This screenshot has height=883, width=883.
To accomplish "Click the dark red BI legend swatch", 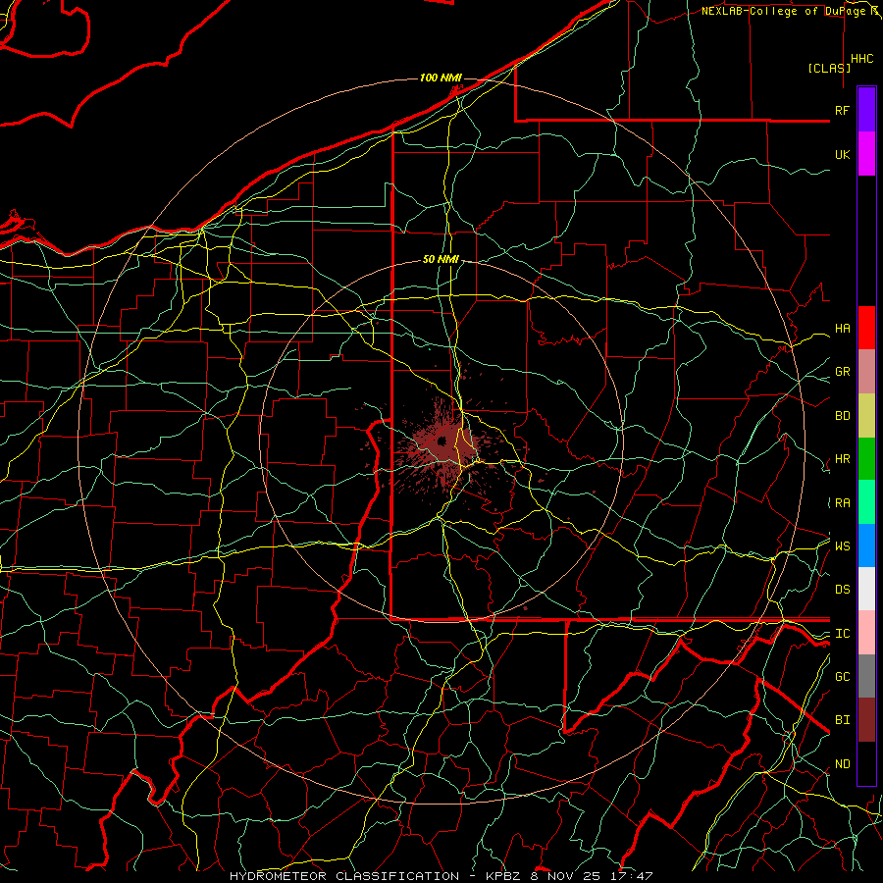I will tap(866, 720).
